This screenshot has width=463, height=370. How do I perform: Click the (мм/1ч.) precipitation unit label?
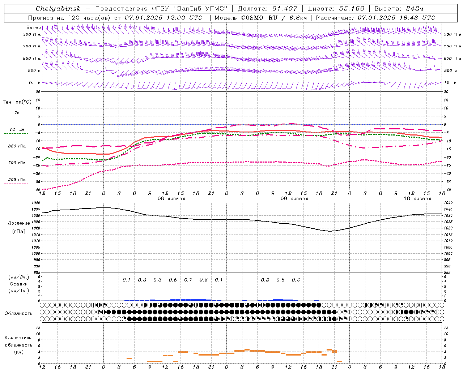19,291
